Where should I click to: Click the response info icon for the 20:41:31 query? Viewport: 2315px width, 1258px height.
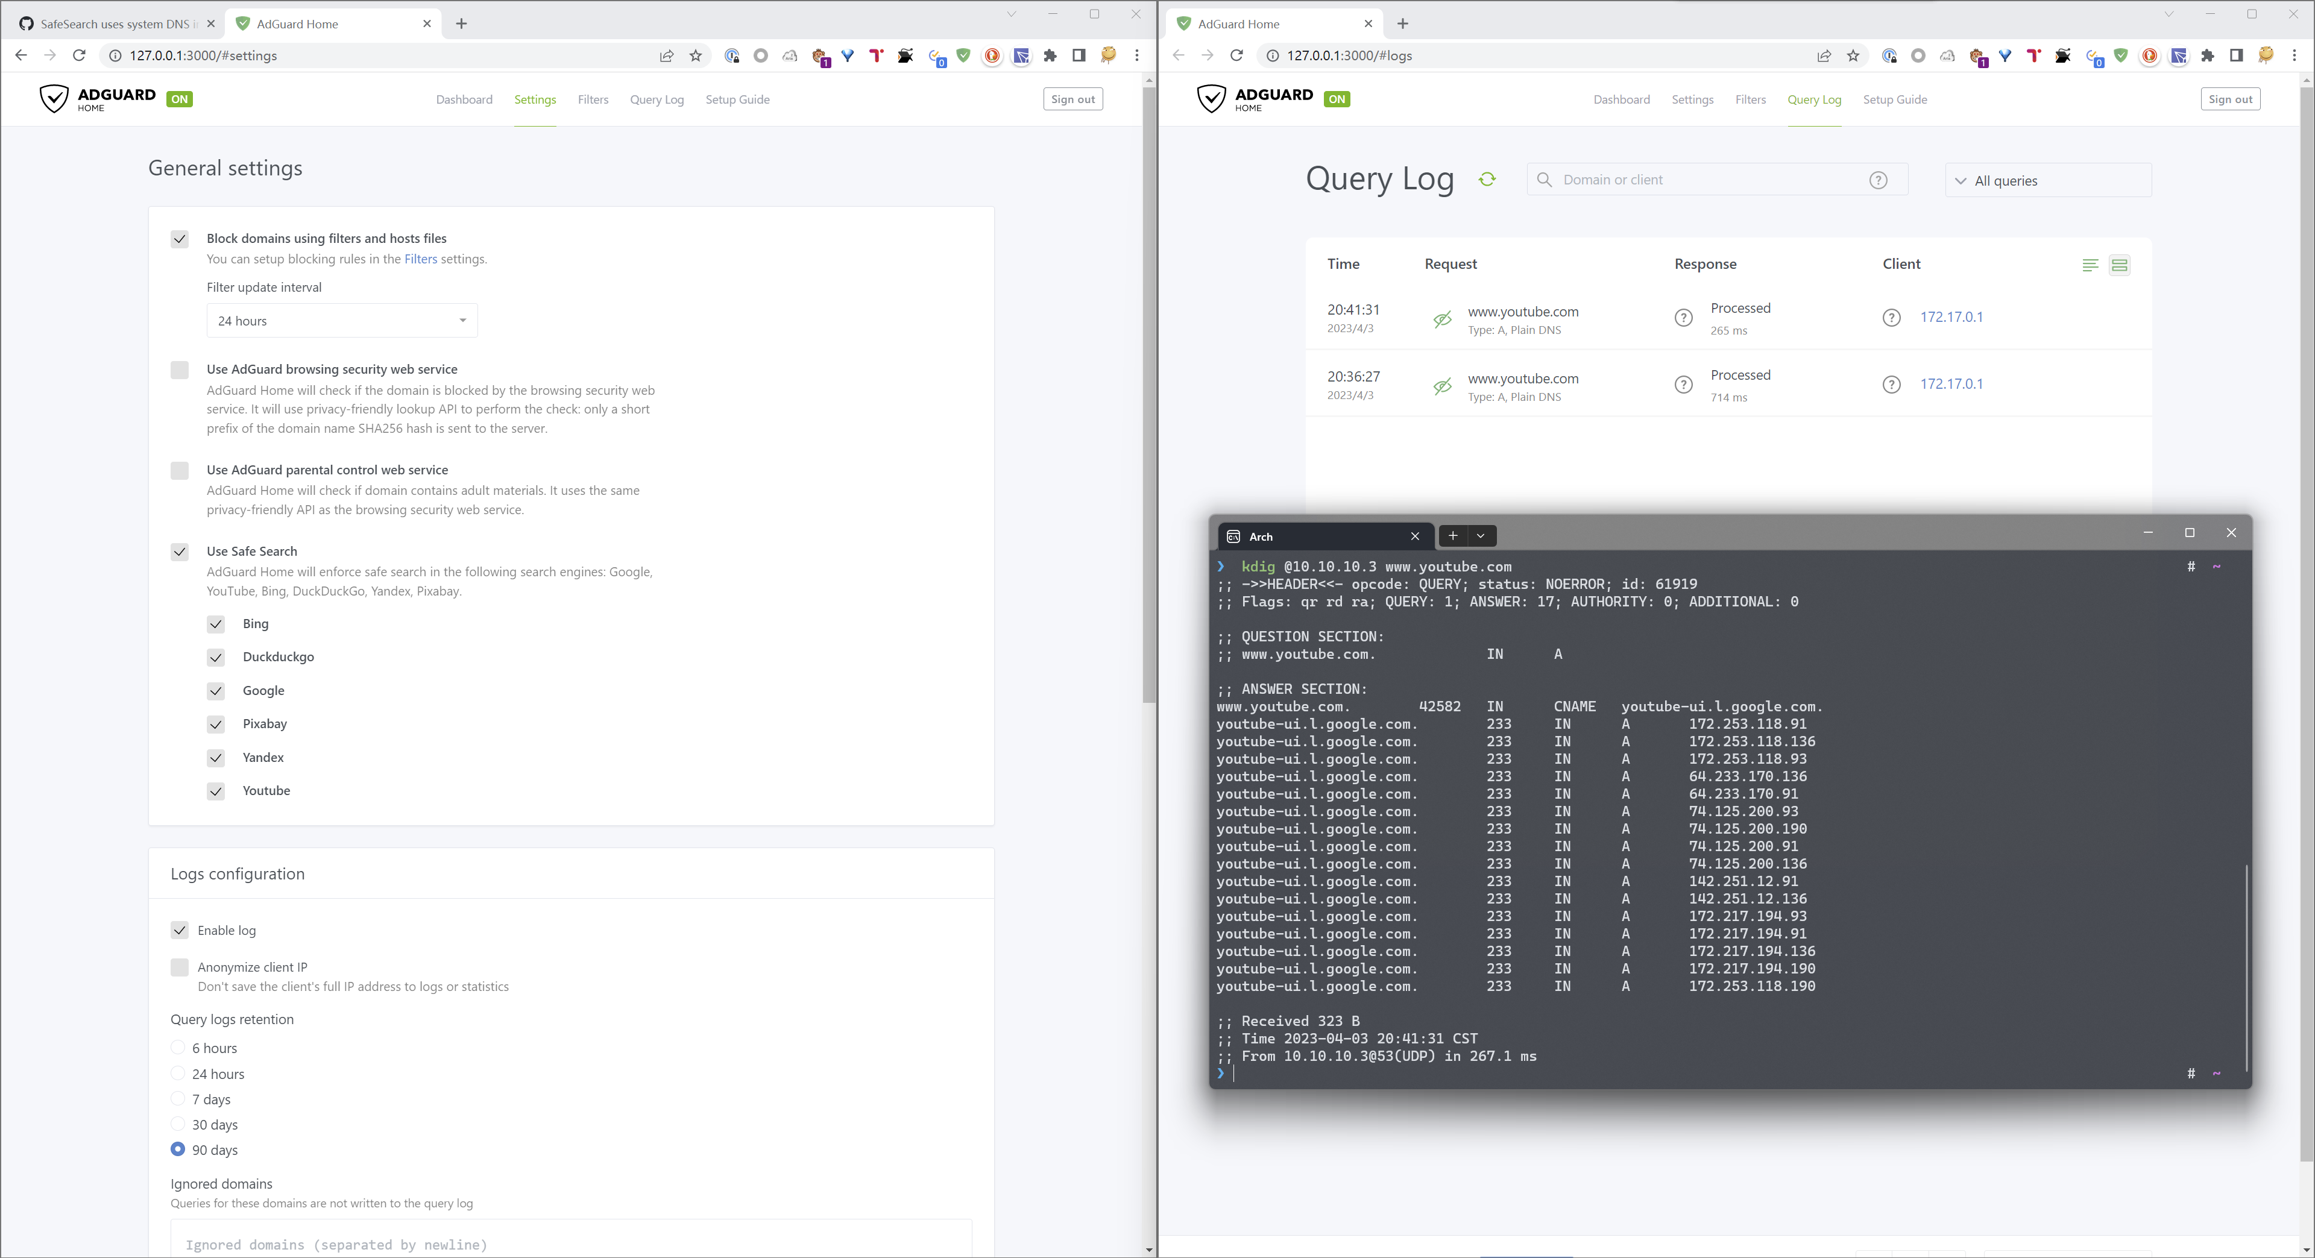(1683, 318)
